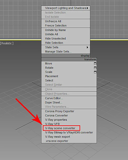Launch V-Ray VFB
This screenshot has height=160, width=128.
tap(52, 124)
